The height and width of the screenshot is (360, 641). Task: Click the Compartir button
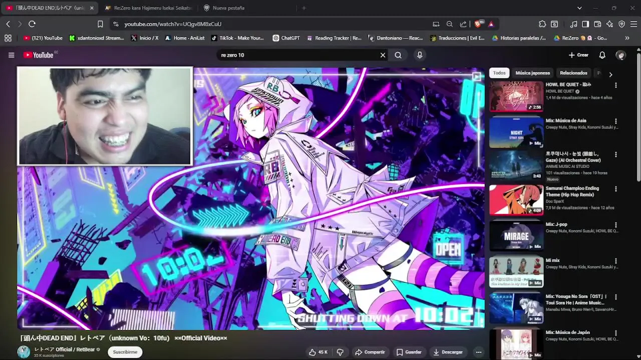point(370,352)
